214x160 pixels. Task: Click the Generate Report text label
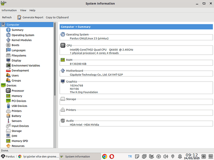(x=33, y=17)
